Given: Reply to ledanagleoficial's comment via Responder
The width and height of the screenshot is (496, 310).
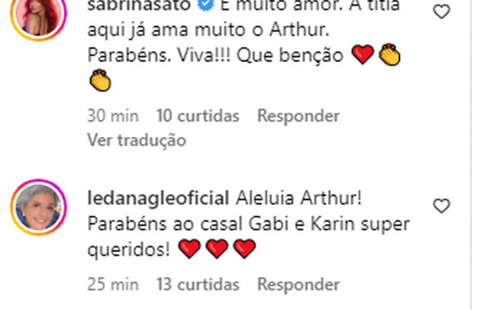Looking at the screenshot, I should pos(298,284).
